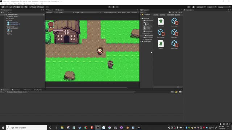232x130 pixels.
Task: Select the Animations folder in Project tree
Action: 149,20
